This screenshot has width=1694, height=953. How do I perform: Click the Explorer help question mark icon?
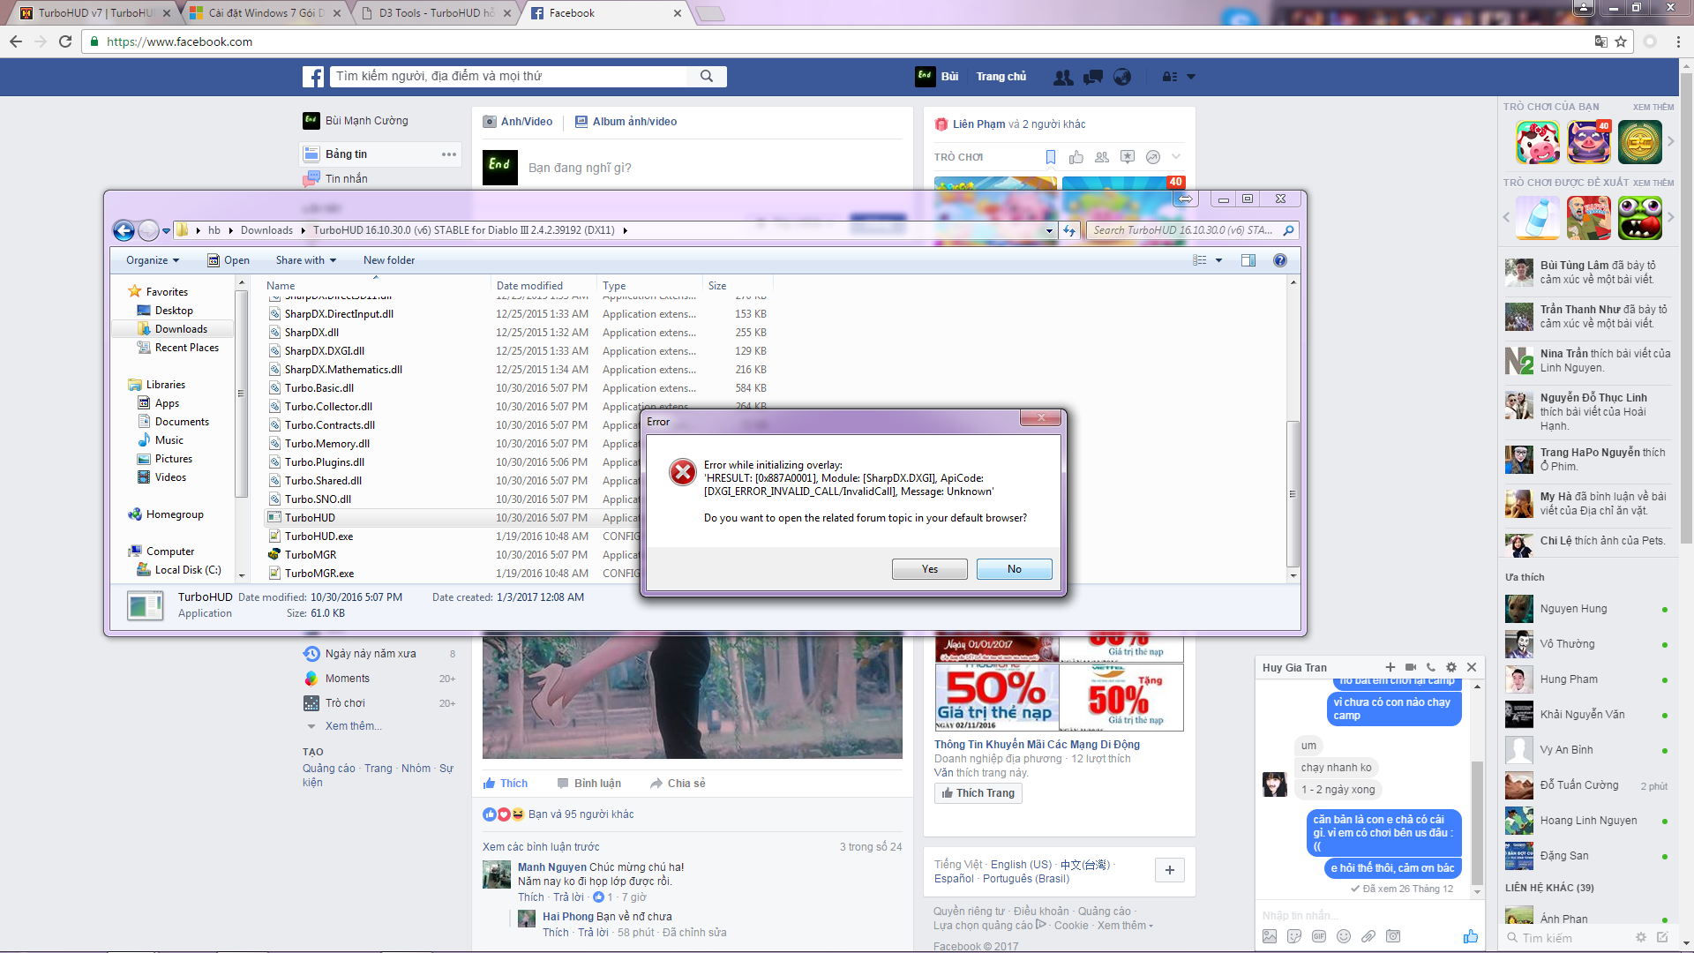pyautogui.click(x=1280, y=260)
